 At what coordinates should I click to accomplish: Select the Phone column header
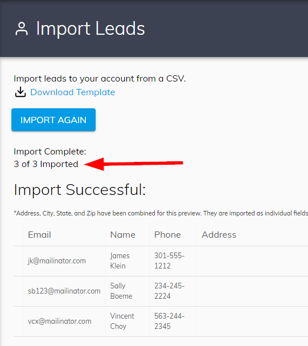(x=167, y=235)
